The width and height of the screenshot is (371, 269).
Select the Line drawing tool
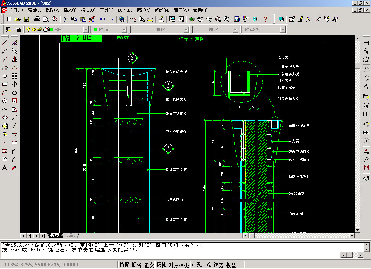pos(5,43)
